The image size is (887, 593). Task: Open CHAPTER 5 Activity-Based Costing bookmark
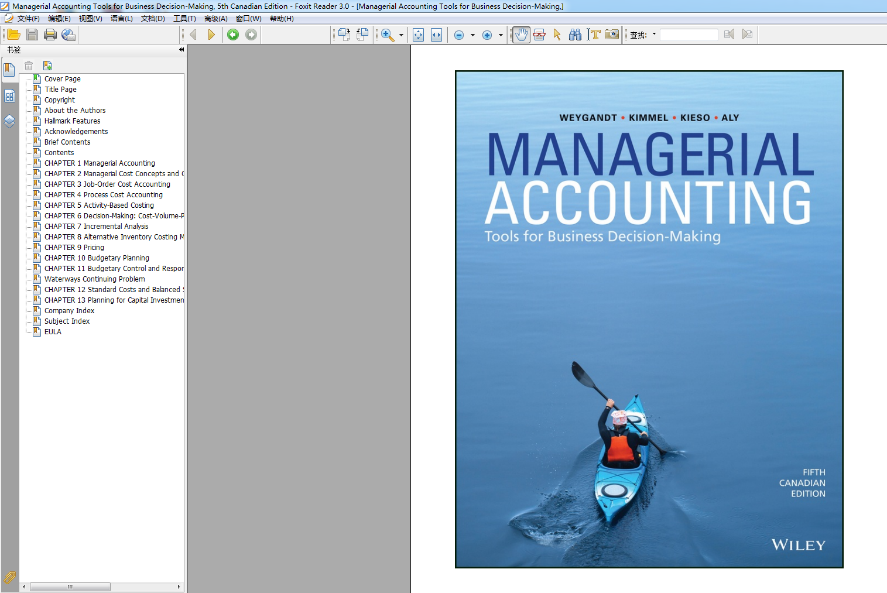(99, 205)
